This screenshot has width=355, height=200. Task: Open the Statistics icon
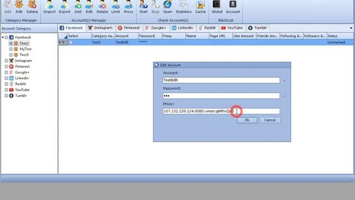pos(184,7)
